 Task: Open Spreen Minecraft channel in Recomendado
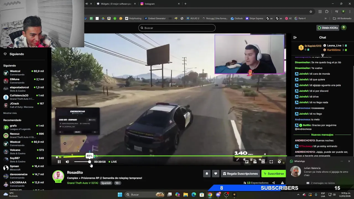[24, 168]
